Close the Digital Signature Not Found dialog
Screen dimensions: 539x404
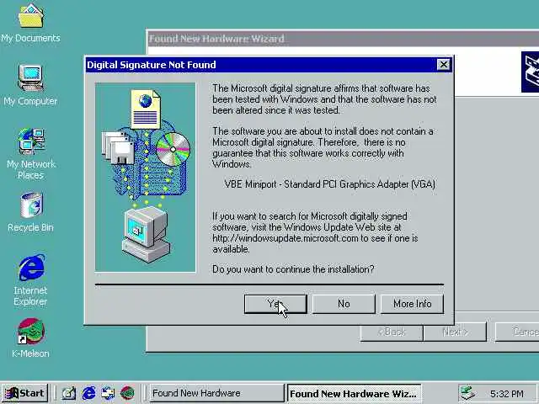click(x=444, y=65)
